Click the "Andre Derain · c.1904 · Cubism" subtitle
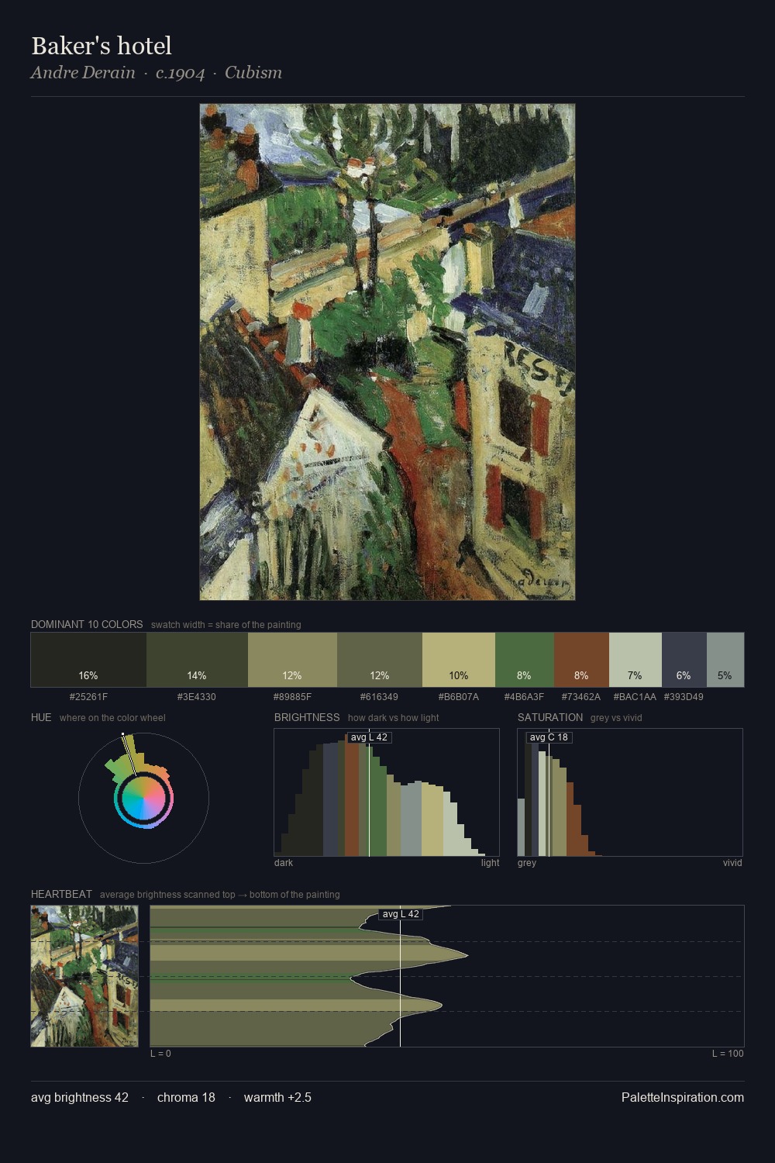The width and height of the screenshot is (775, 1163). 157,73
